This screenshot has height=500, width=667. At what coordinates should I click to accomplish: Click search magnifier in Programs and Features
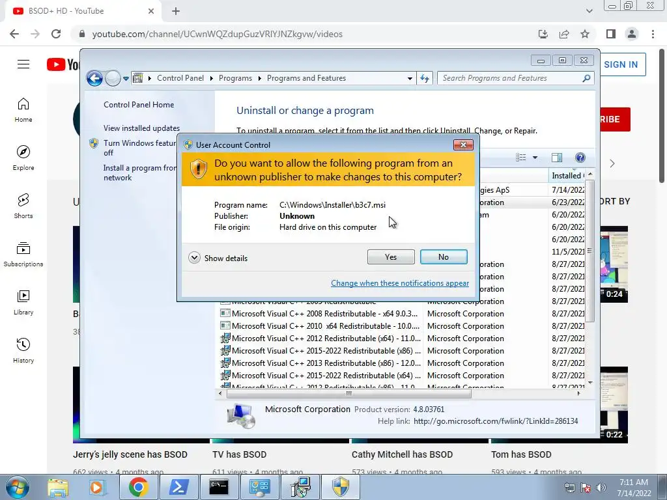click(587, 78)
